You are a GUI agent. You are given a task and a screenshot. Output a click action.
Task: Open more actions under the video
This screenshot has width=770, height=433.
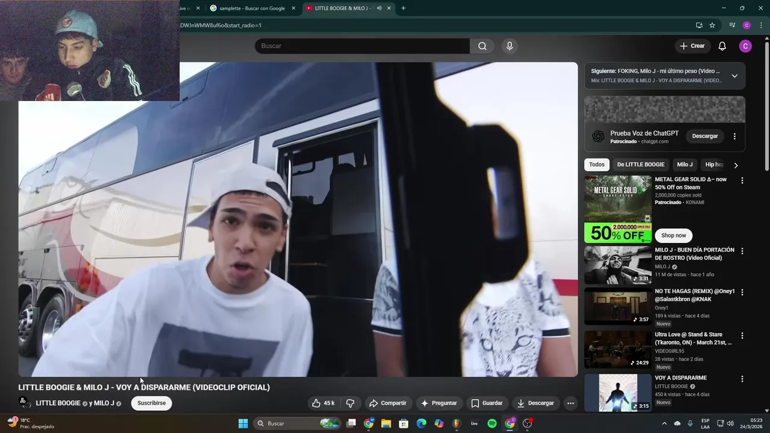(x=570, y=403)
